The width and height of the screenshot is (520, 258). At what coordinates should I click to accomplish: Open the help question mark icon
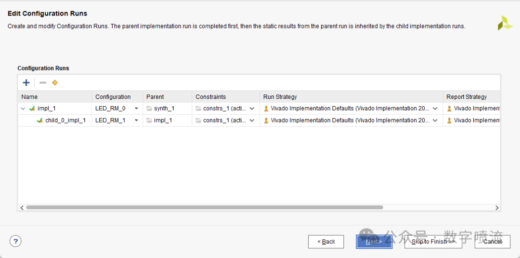click(x=15, y=241)
